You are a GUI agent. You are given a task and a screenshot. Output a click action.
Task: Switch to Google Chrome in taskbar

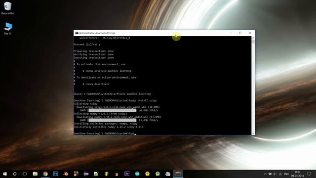(x=45, y=174)
